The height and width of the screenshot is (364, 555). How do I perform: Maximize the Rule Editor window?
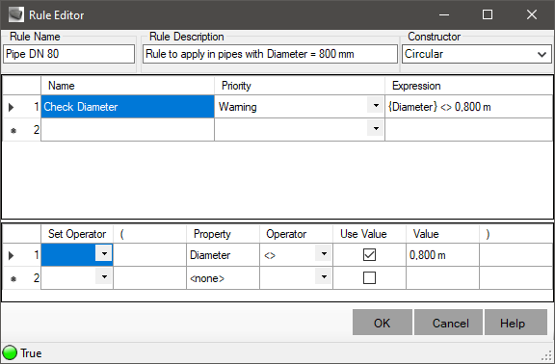(x=488, y=14)
